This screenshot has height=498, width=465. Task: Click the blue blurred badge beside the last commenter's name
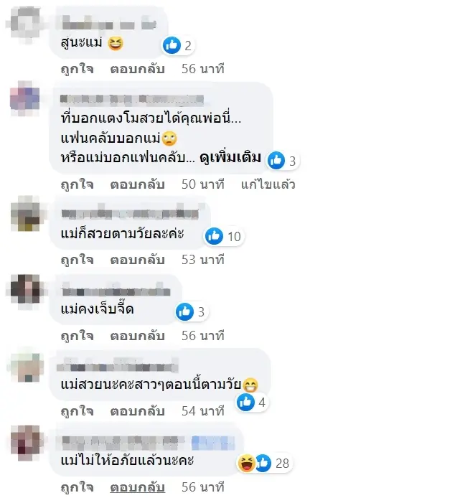point(213,443)
